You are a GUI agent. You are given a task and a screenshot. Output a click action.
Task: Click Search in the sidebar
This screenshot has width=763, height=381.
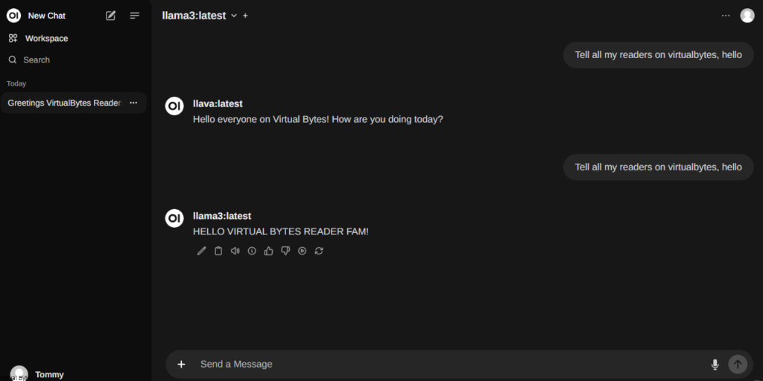[x=37, y=60]
